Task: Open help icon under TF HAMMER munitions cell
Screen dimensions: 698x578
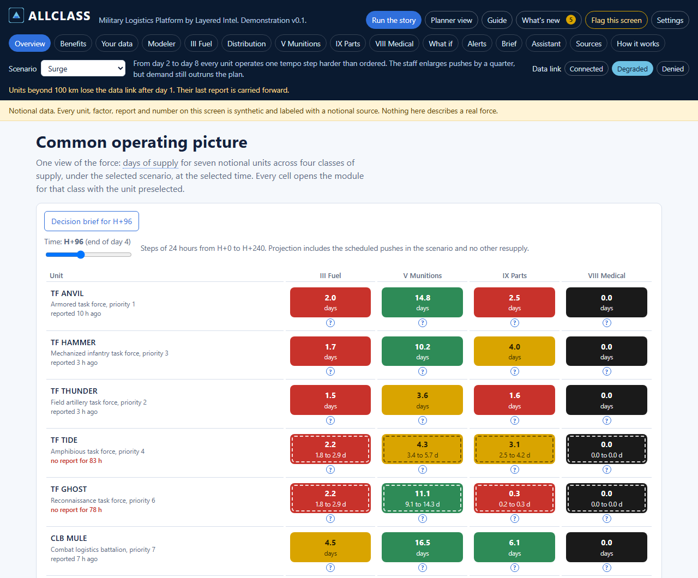Action: pos(423,371)
